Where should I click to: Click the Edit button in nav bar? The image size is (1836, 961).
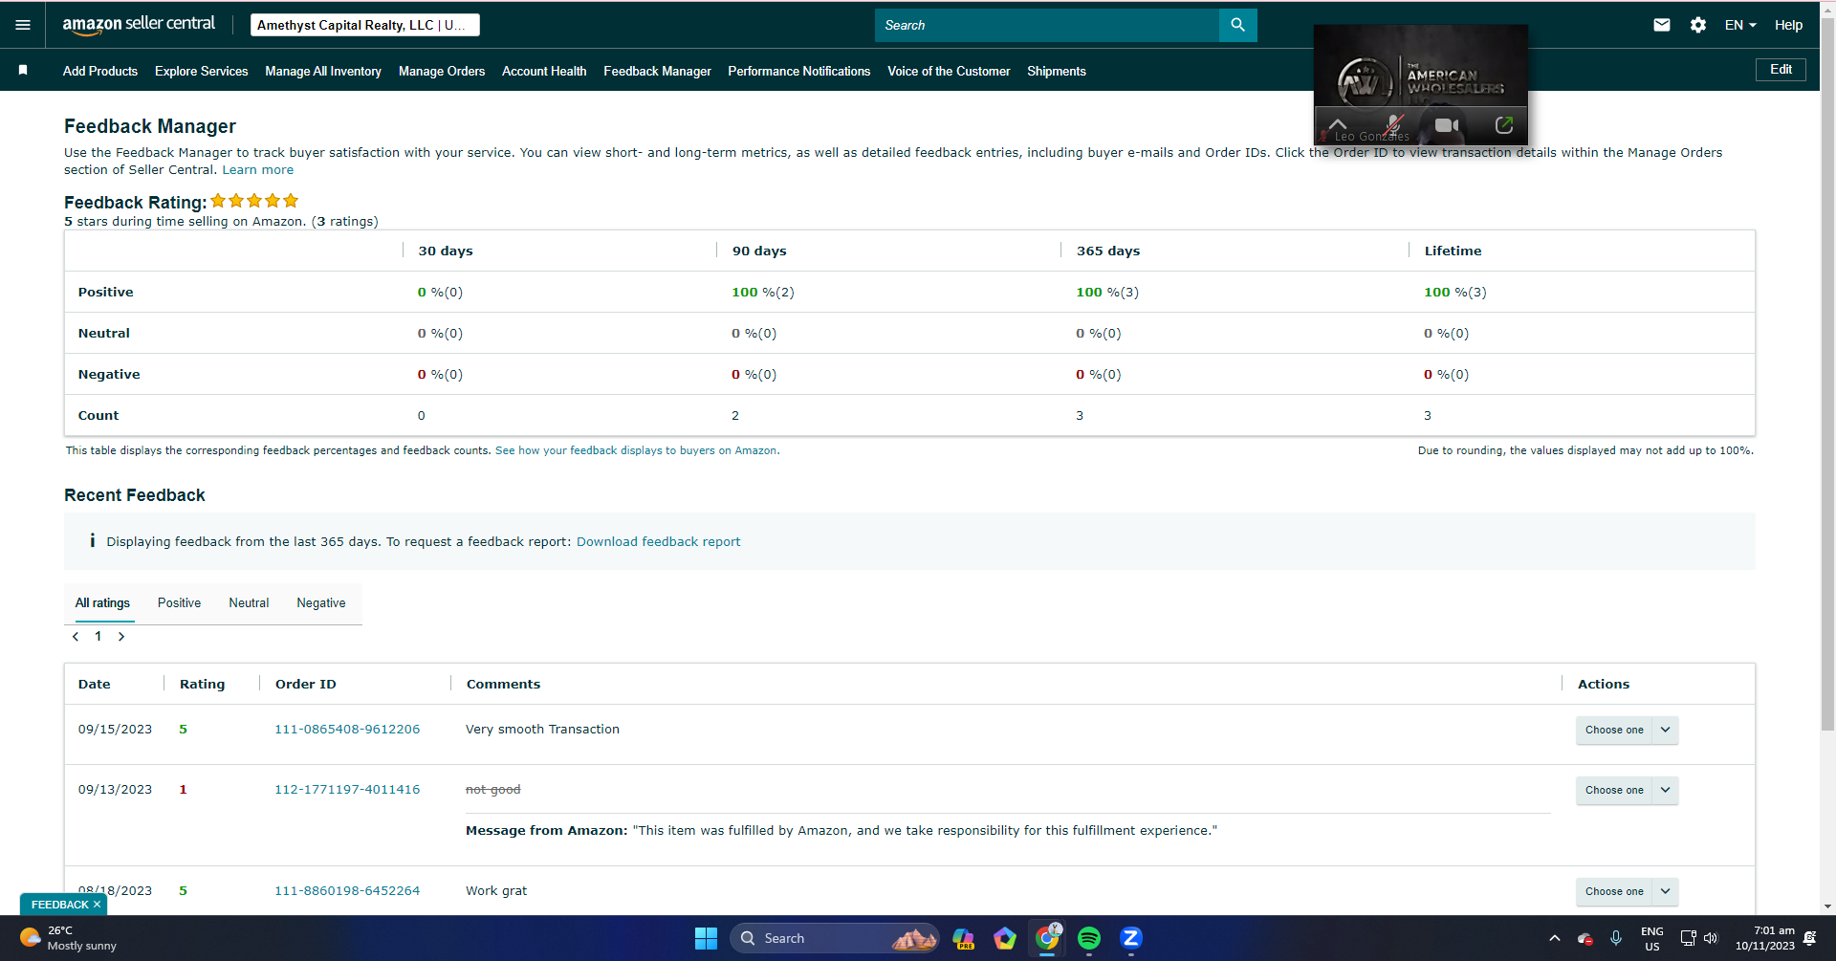coord(1781,69)
